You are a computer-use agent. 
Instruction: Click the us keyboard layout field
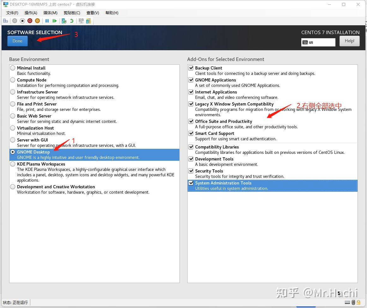(x=318, y=42)
